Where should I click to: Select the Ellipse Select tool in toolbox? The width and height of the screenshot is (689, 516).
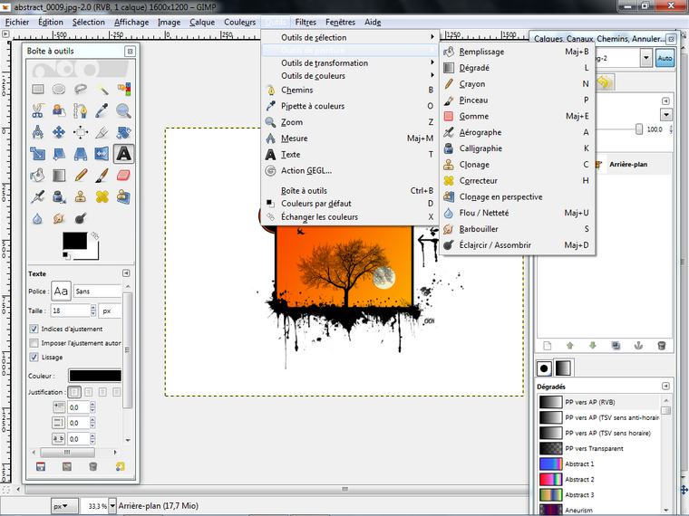click(59, 90)
